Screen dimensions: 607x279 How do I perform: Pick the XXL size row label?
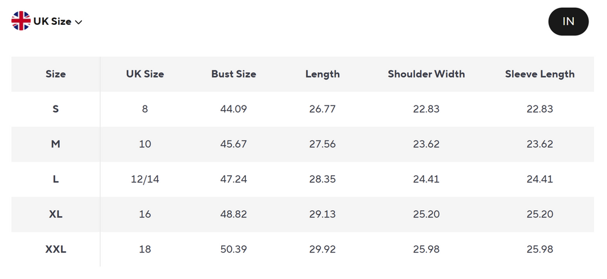(x=56, y=249)
